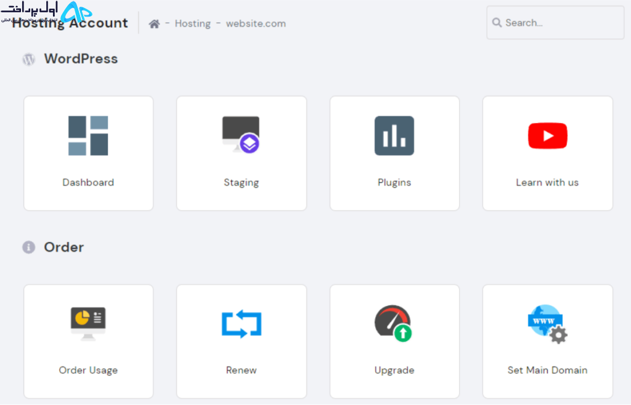Open the Learn with us YouTube icon
The height and width of the screenshot is (405, 631).
tap(547, 136)
